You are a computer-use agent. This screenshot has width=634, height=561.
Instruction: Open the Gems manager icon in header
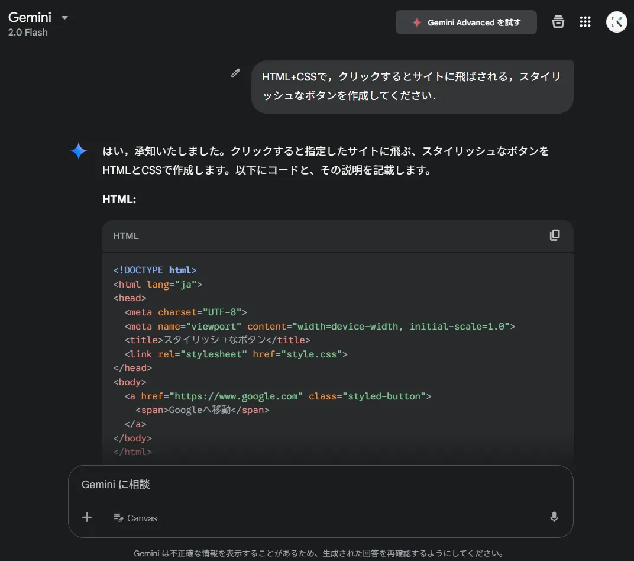pyautogui.click(x=558, y=22)
